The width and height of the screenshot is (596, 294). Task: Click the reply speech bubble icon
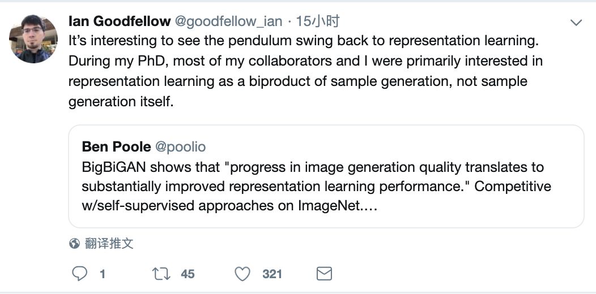pyautogui.click(x=80, y=274)
